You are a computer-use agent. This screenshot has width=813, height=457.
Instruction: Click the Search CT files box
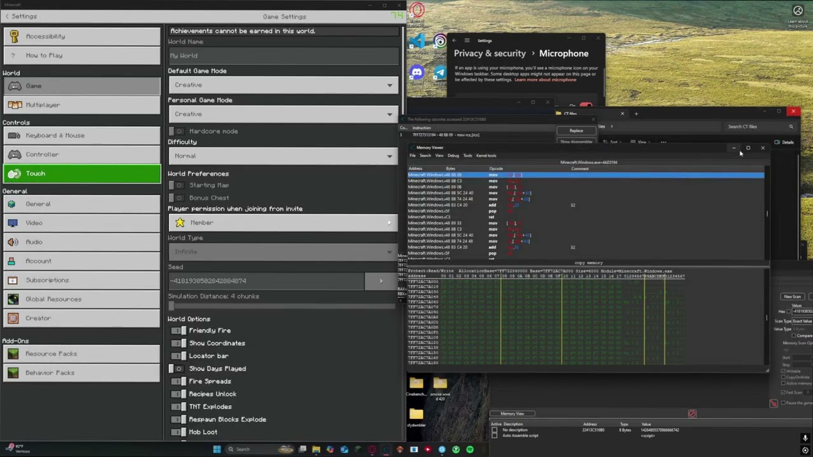[760, 126]
